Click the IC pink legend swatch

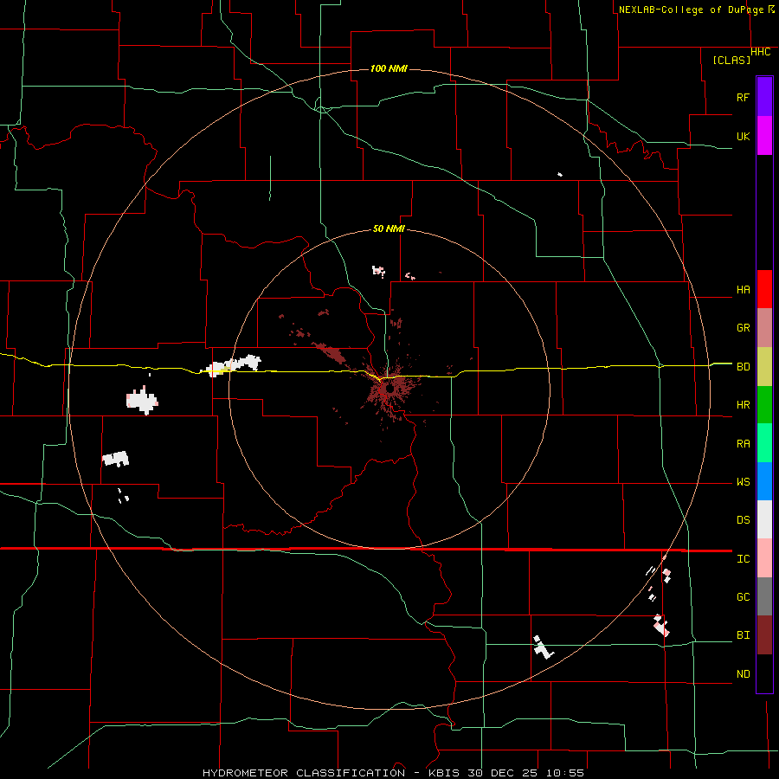(764, 558)
